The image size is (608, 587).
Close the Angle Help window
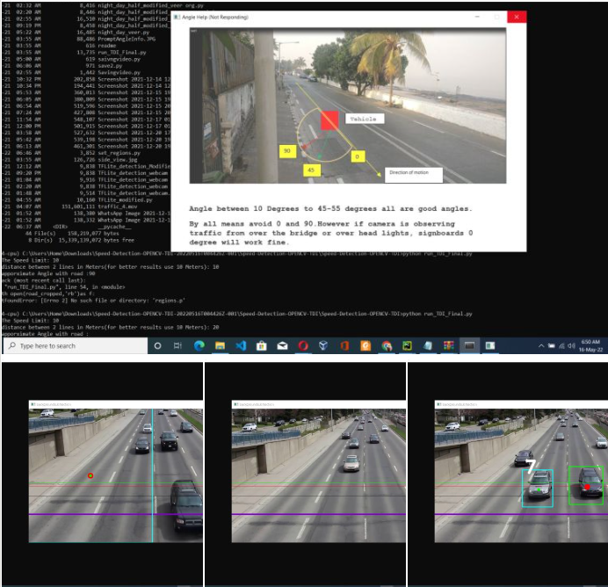(517, 17)
